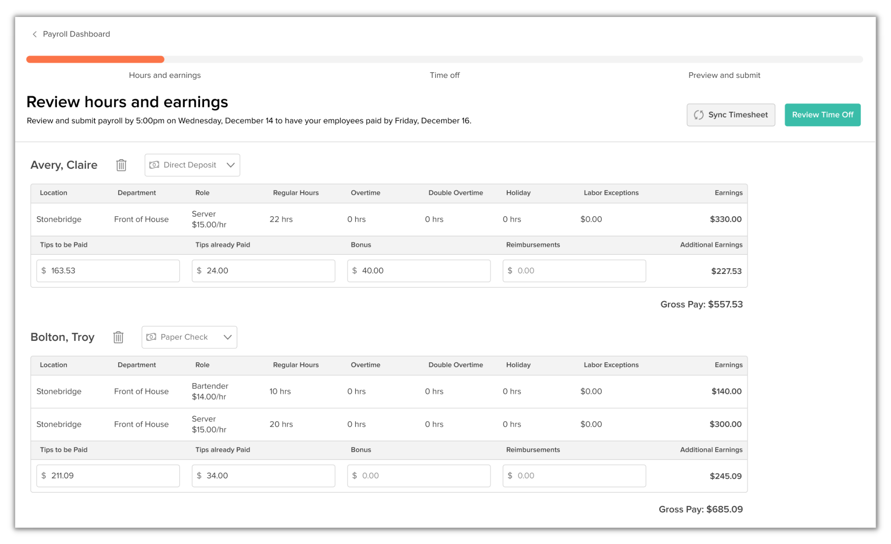
Task: Focus Troy Bolton's Tips already Paid field
Action: 263,476
